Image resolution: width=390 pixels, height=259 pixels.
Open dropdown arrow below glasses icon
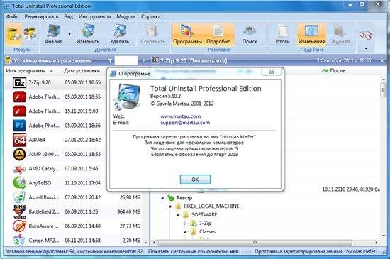pyautogui.click(x=366, y=48)
